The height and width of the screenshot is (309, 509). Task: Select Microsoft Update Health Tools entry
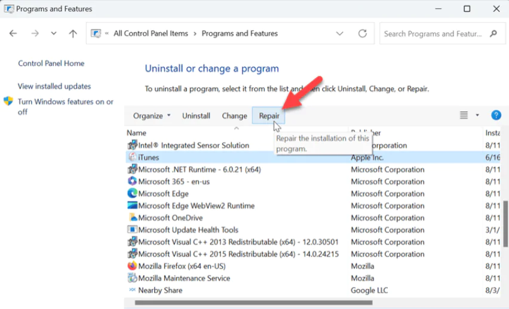coord(188,230)
